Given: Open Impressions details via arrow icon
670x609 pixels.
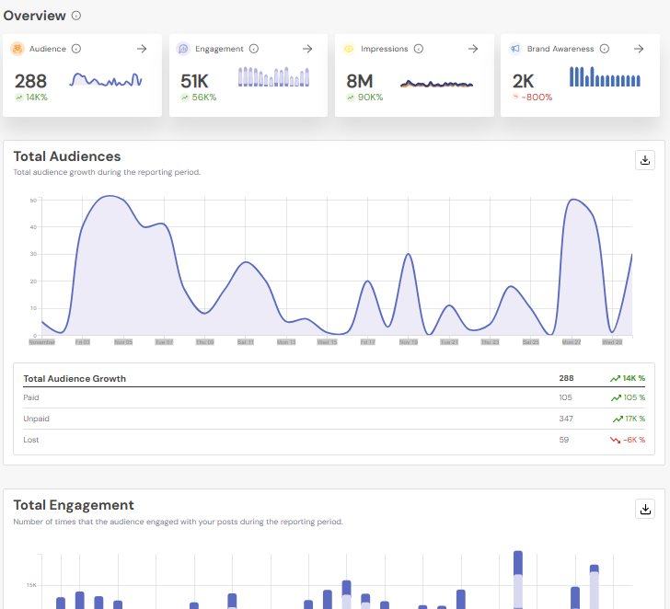Looking at the screenshot, I should click(x=473, y=49).
